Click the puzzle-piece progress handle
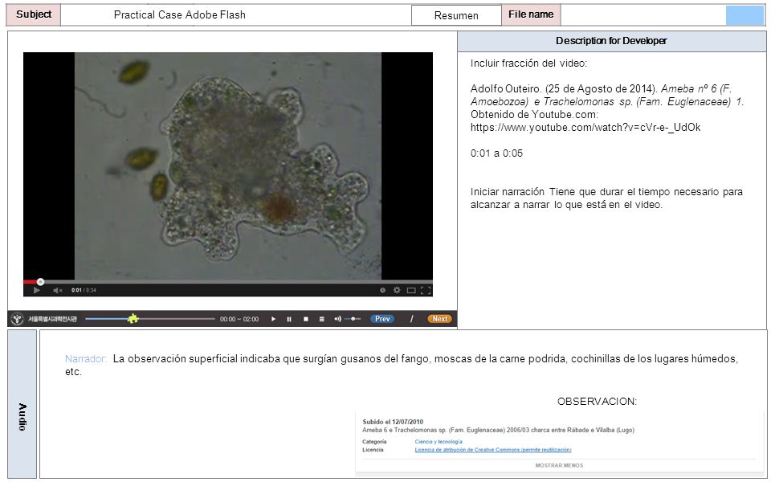 [133, 319]
